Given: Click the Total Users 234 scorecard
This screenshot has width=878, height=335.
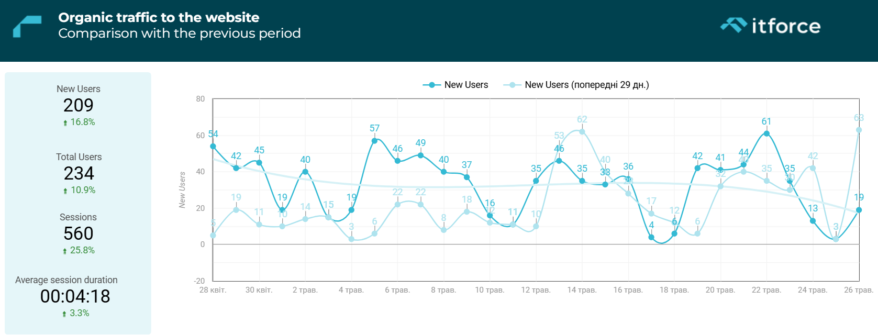Looking at the screenshot, I should click(79, 173).
